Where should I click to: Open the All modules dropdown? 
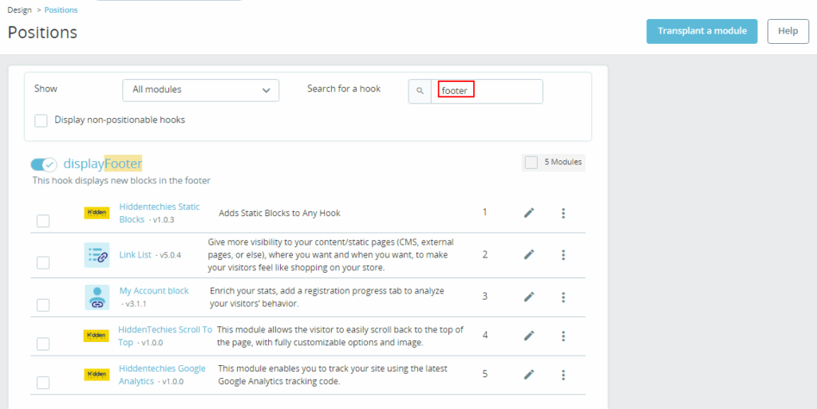tap(201, 90)
